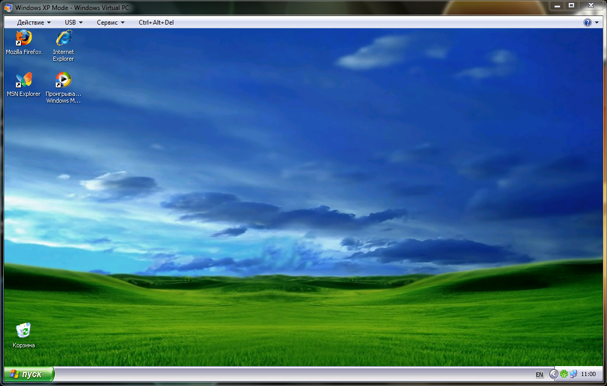Open the пуск Start menu
Image resolution: width=607 pixels, height=386 pixels.
[29, 374]
